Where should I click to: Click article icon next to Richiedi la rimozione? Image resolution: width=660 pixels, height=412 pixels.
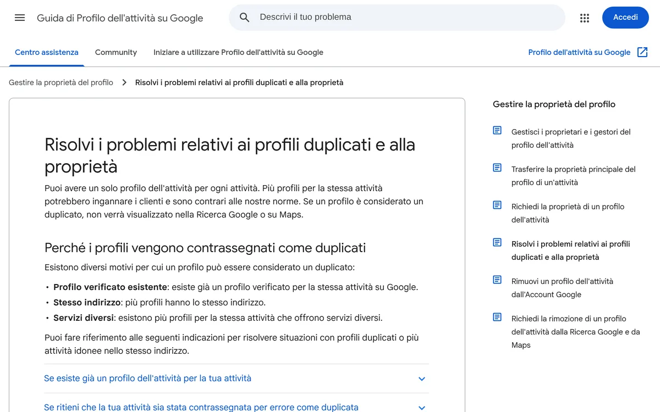pyautogui.click(x=497, y=318)
